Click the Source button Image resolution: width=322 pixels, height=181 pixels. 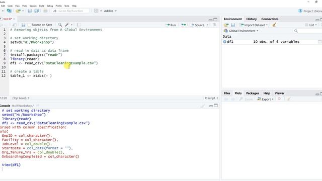[x=198, y=25]
